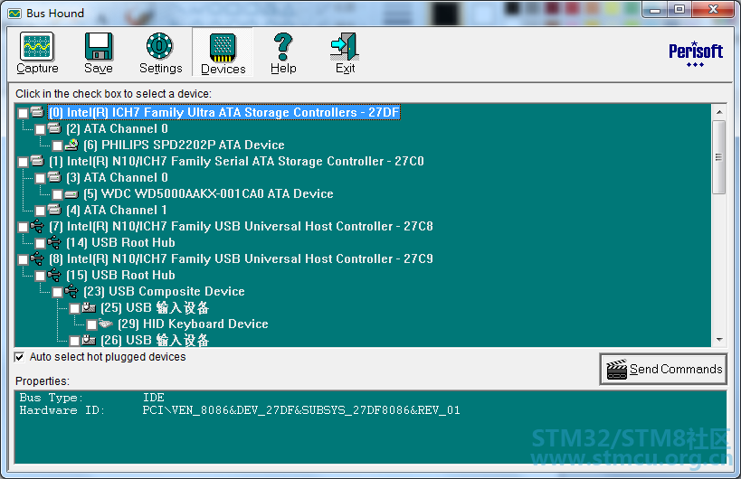Toggle Auto select hot plugged devices
The height and width of the screenshot is (479, 741).
(19, 357)
